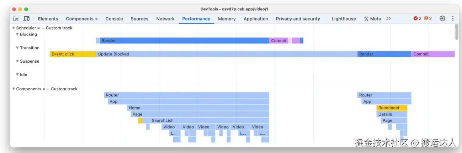Collapse the Scheduler custom track
The height and width of the screenshot is (153, 462).
click(x=14, y=28)
